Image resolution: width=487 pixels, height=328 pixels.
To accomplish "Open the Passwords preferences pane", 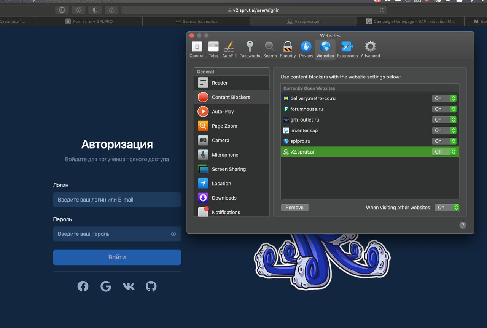I will (250, 50).
